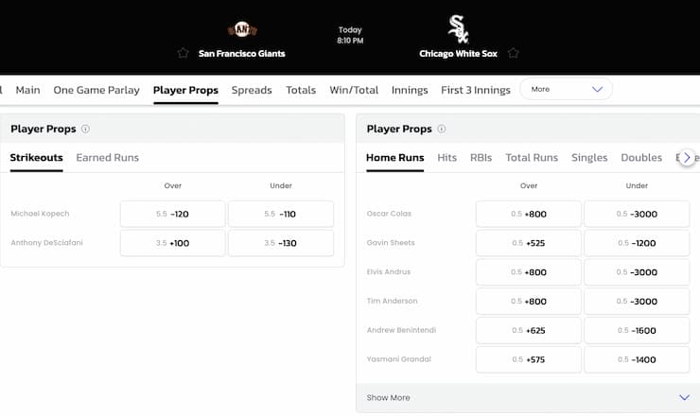
Task: Switch to the Hits sub-tab
Action: pyautogui.click(x=446, y=157)
